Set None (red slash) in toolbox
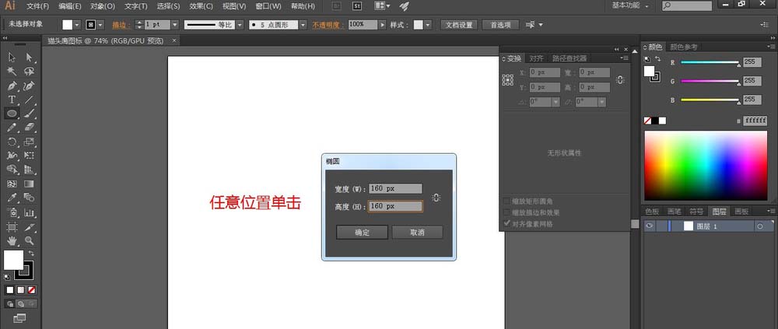 pos(32,290)
